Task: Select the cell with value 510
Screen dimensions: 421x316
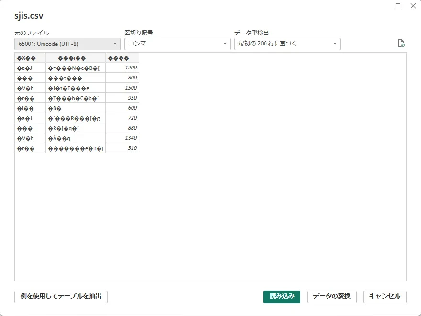Action: click(x=122, y=148)
